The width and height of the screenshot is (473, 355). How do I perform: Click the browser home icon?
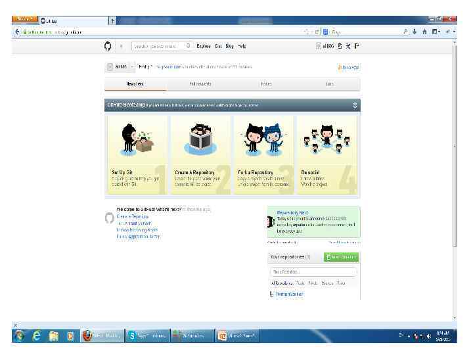click(x=424, y=32)
